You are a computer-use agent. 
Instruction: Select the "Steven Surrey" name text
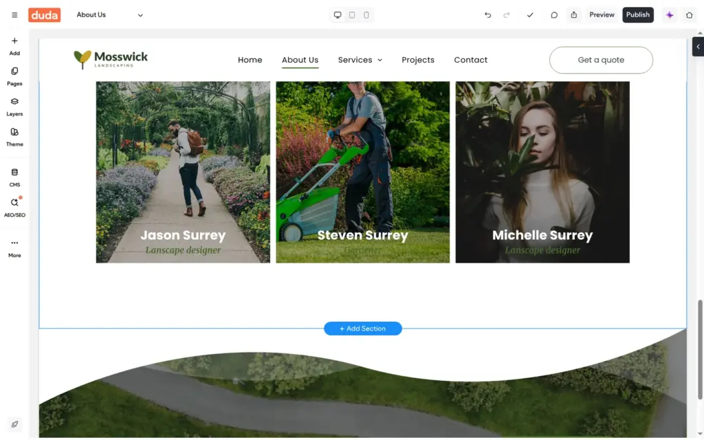click(363, 235)
